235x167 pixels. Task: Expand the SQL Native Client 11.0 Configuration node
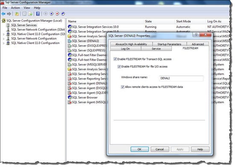pos(3,43)
